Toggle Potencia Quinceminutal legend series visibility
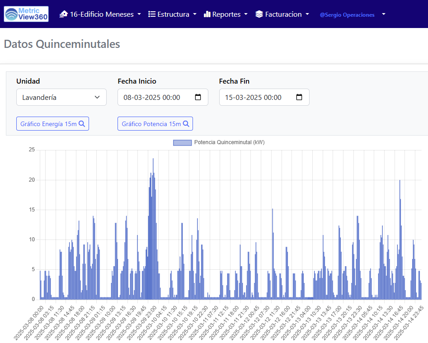428x343 pixels. pos(229,142)
